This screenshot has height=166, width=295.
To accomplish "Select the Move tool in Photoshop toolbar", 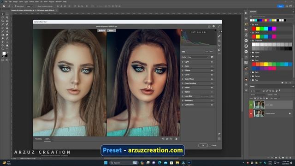I will point(3,14).
